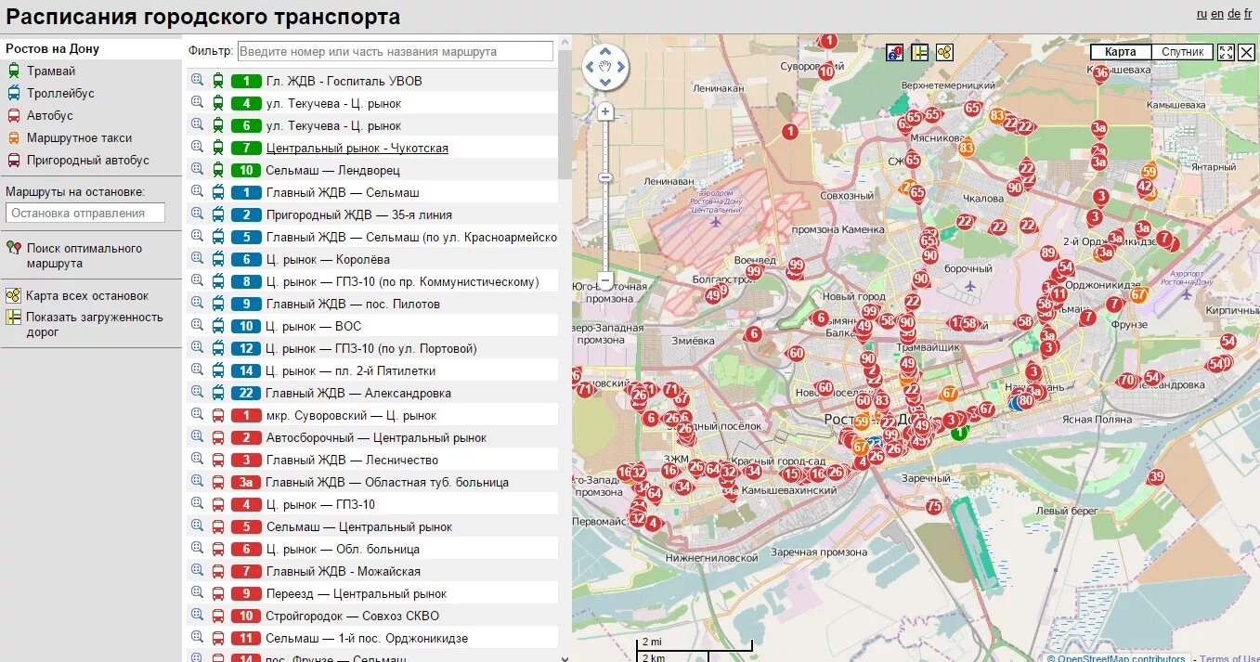1260x662 pixels.
Task: Click trolleybus icon in Главный ЖДВ — Александровка row
Action: (x=218, y=393)
